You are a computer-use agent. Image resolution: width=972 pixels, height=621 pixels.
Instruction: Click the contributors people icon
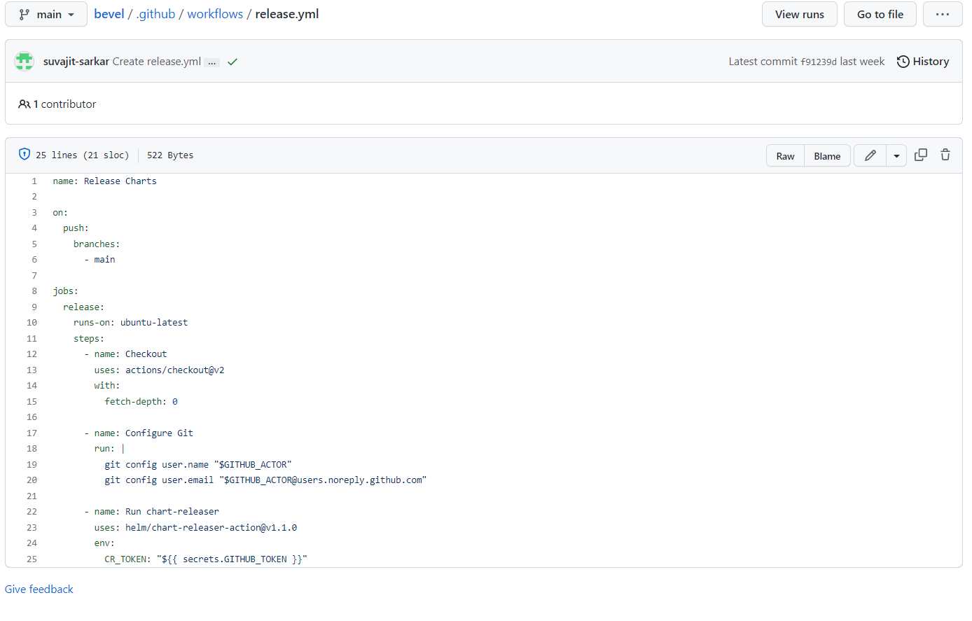[x=25, y=104]
